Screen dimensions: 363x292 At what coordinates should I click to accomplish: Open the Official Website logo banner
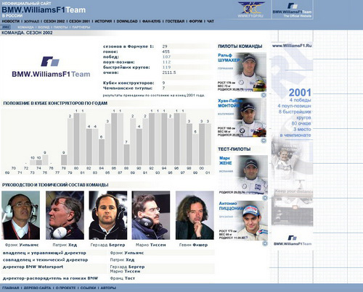tap(292, 9)
